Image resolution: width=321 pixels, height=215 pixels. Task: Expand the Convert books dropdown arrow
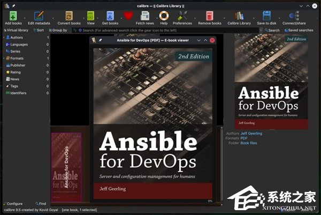(x=84, y=18)
